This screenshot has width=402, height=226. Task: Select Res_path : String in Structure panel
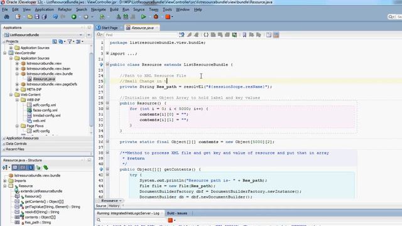[x=38, y=222]
